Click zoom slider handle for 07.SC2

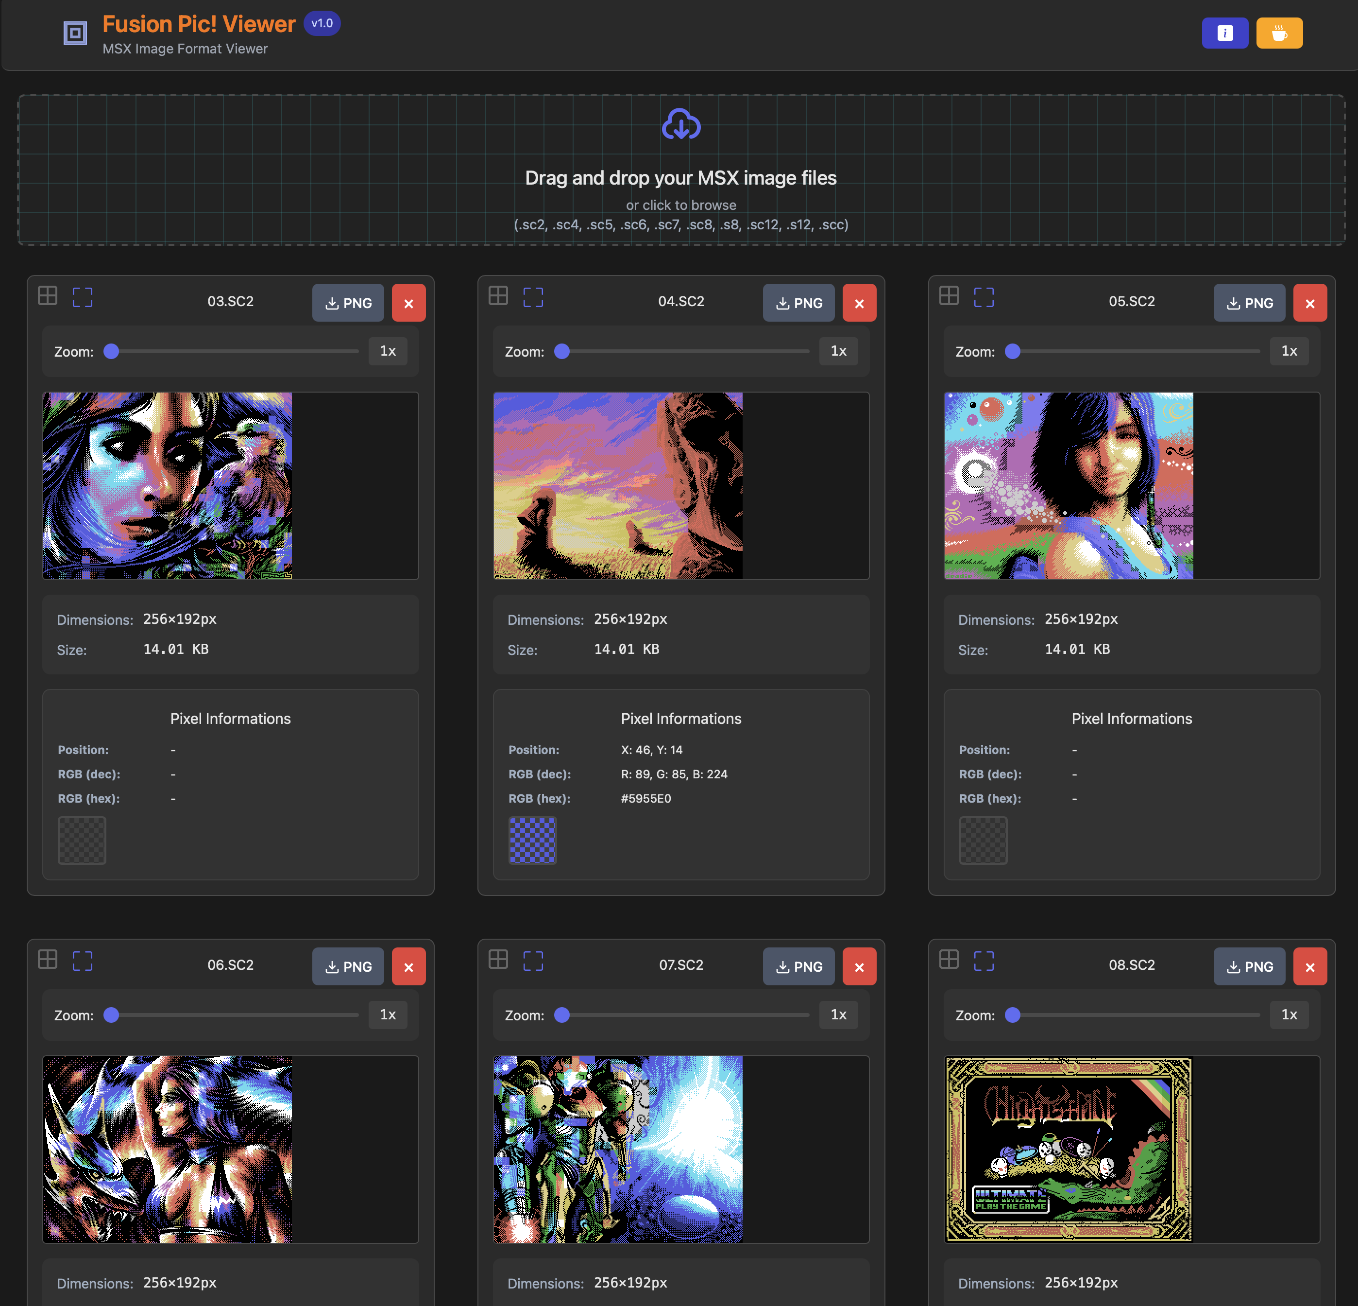click(562, 1015)
